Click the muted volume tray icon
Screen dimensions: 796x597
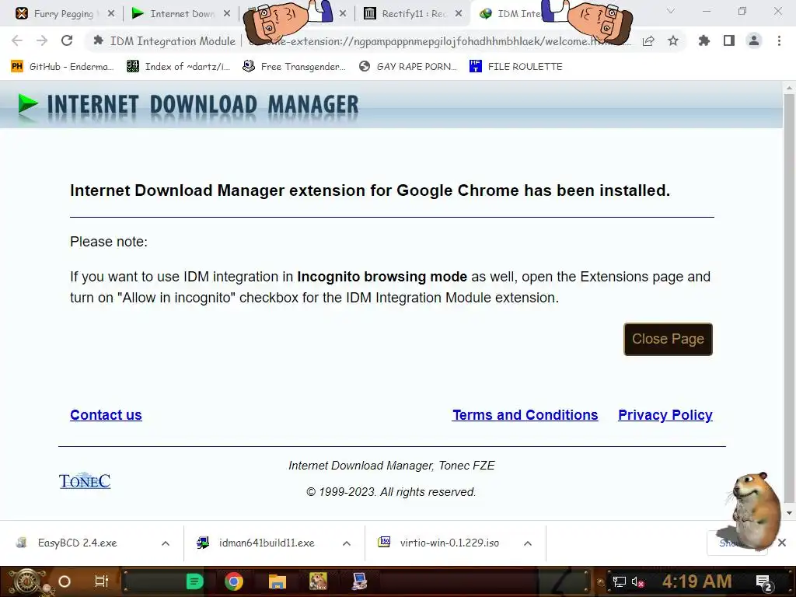[x=637, y=581]
